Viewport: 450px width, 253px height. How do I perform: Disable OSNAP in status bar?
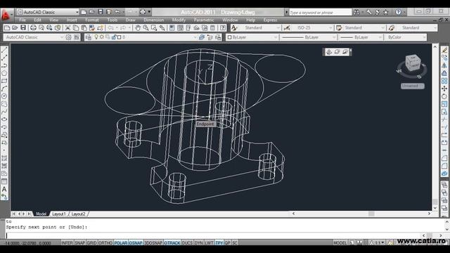tap(136, 242)
